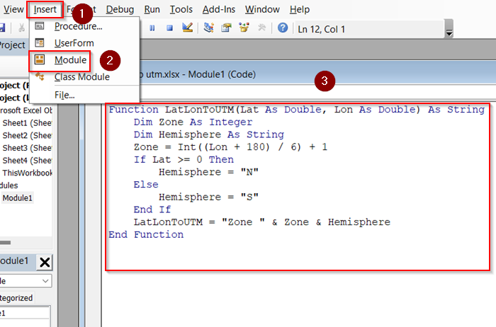Click the Class Module icon in Insert menu
Screen dimensions: 496x327
click(40, 76)
